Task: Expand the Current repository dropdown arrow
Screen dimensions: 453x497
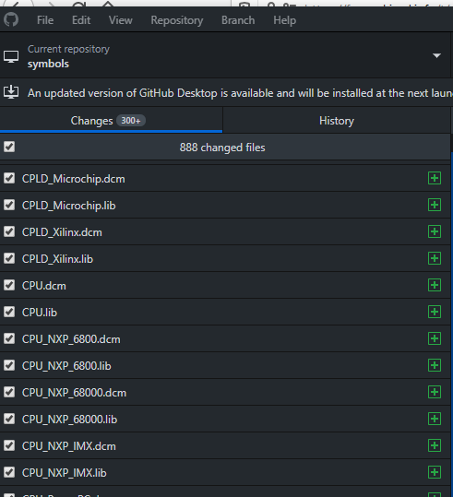Action: [x=436, y=55]
